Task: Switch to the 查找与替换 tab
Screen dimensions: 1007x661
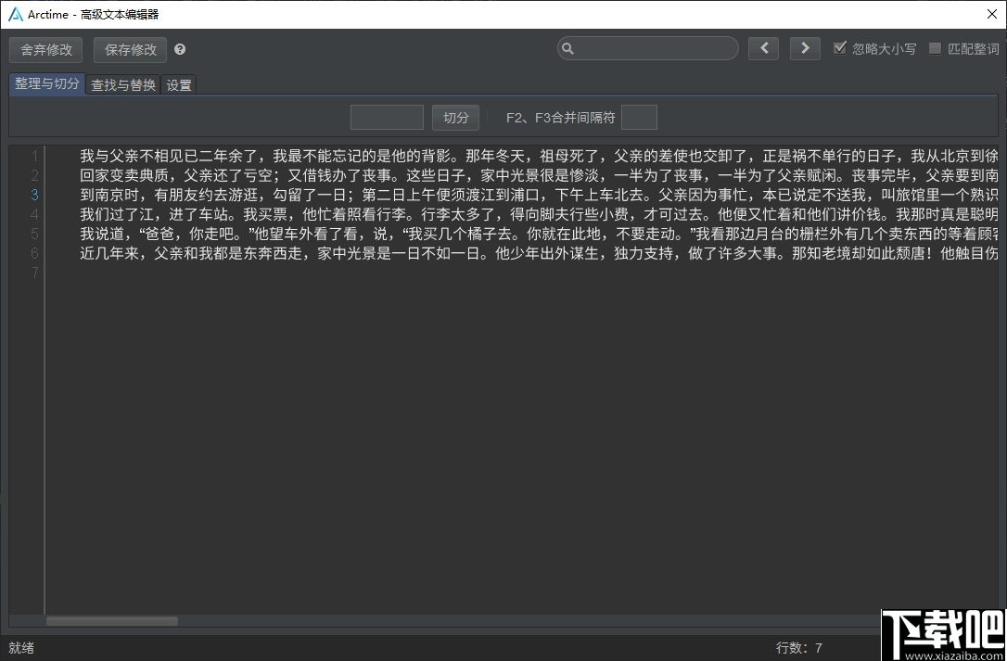Action: point(122,84)
